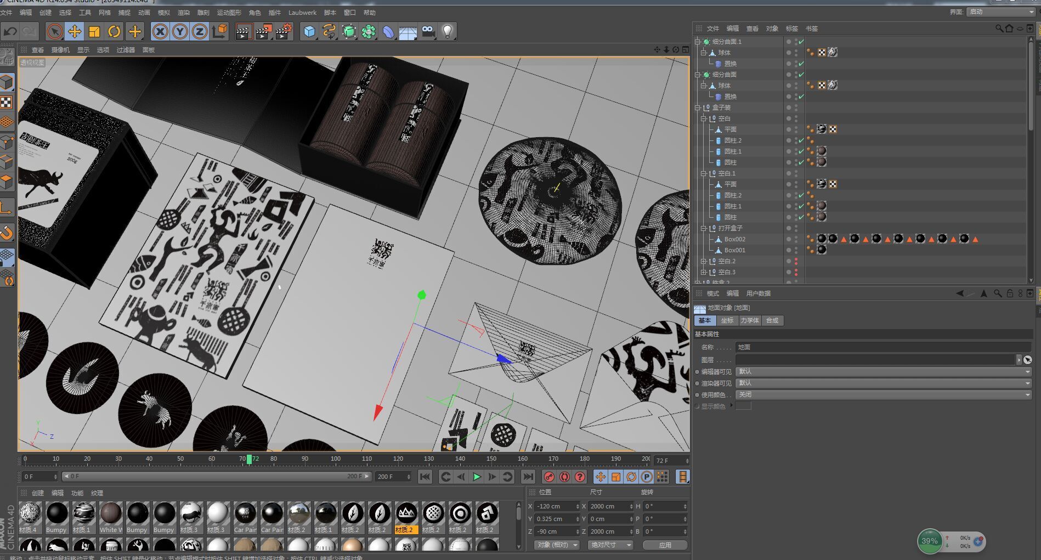
Task: Switch to the 合成 tab
Action: point(772,320)
